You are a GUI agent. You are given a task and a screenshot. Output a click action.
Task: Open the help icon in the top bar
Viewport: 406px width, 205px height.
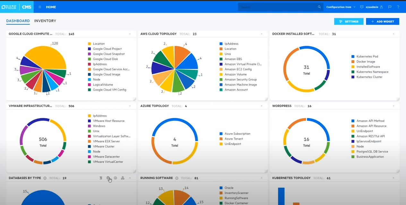pos(398,7)
